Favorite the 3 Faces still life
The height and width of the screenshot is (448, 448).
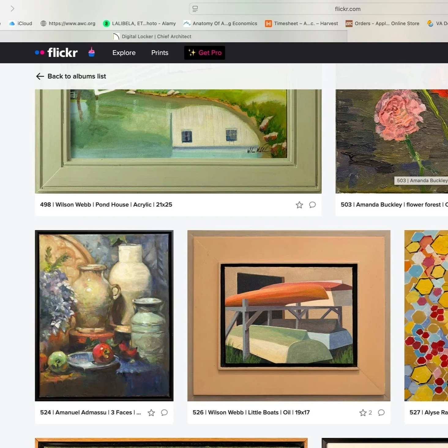pyautogui.click(x=151, y=413)
